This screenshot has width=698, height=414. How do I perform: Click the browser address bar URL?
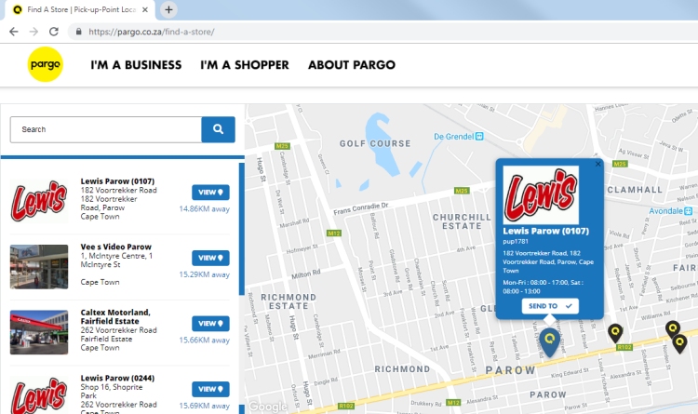(152, 32)
